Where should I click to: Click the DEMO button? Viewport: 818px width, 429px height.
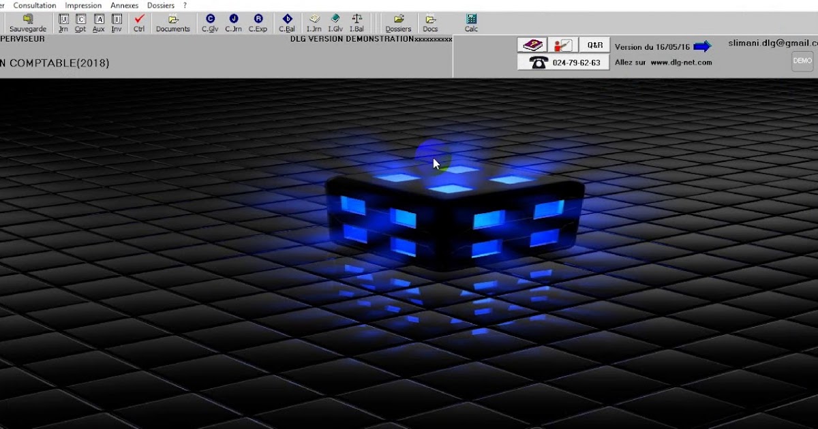pos(802,61)
